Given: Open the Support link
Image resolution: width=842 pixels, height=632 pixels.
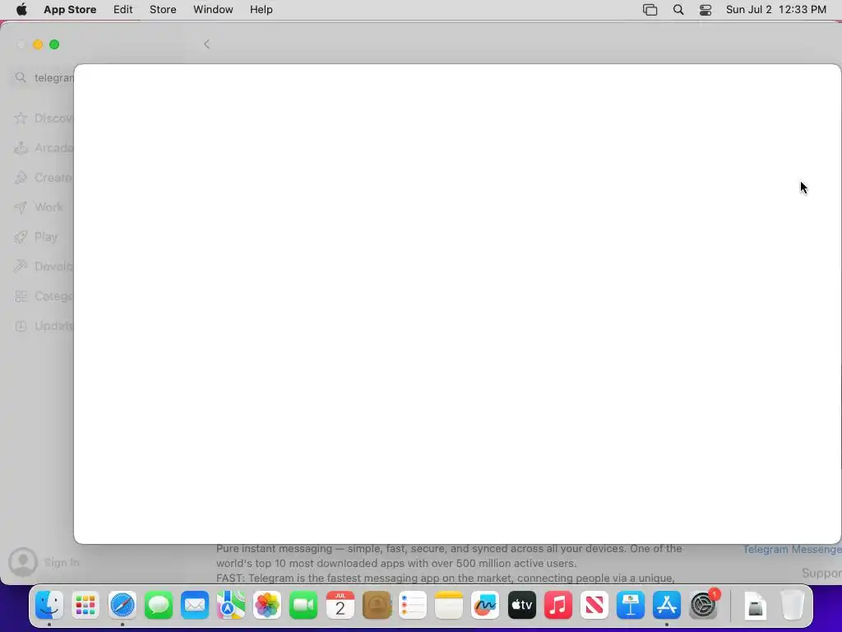Looking at the screenshot, I should 821,573.
